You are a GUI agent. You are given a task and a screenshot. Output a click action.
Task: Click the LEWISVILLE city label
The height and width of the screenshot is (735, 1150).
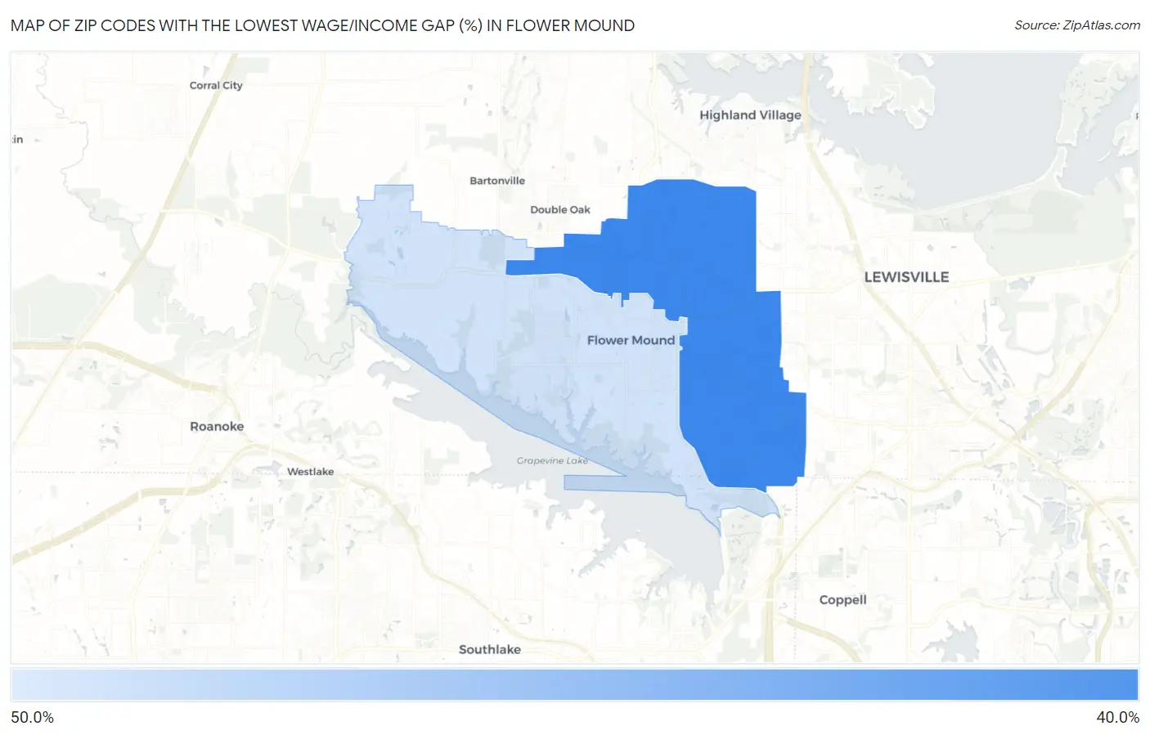click(906, 277)
